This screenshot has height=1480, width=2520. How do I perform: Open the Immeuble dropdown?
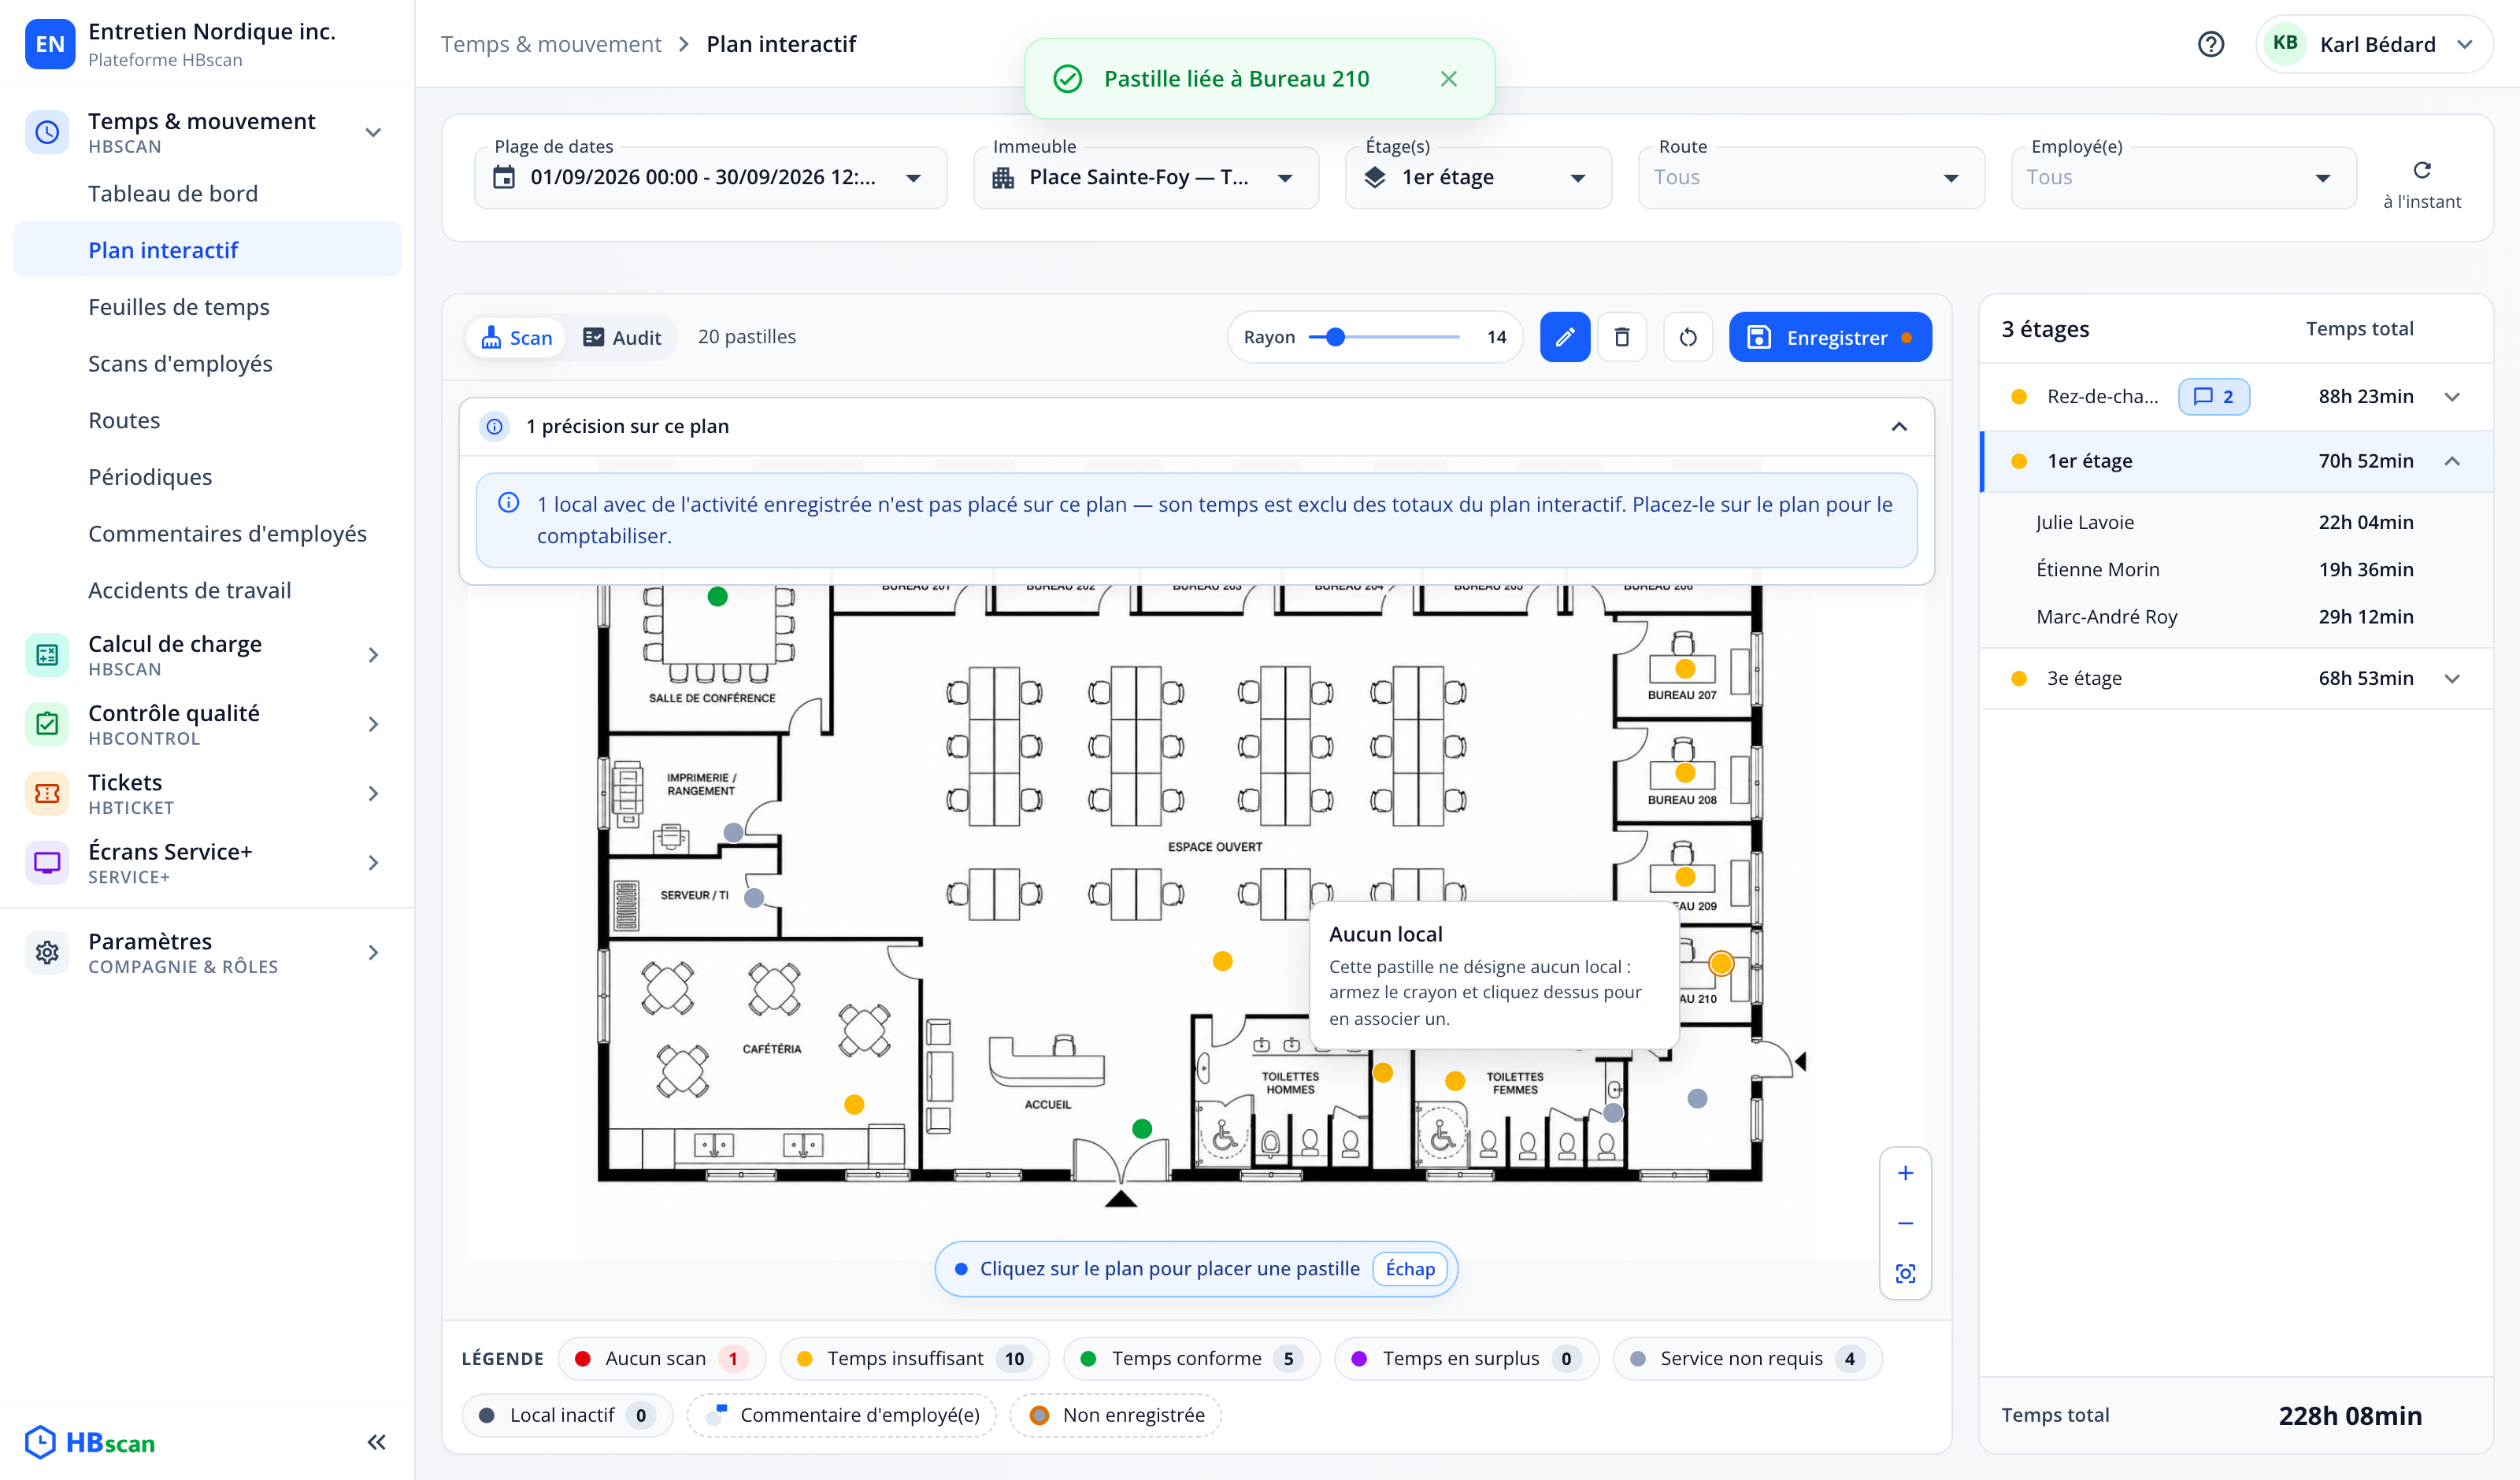click(1146, 177)
